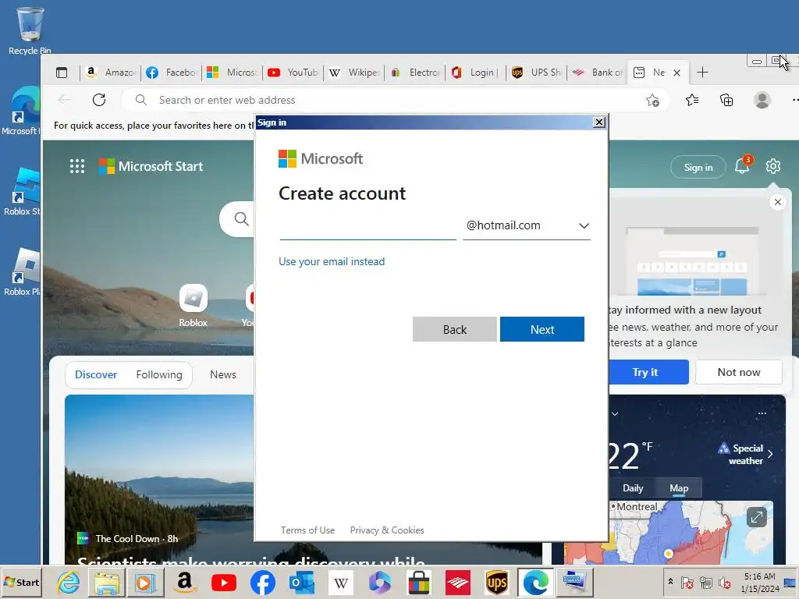Select the Map weather tab
Viewport: 799px width, 599px height.
tap(679, 488)
